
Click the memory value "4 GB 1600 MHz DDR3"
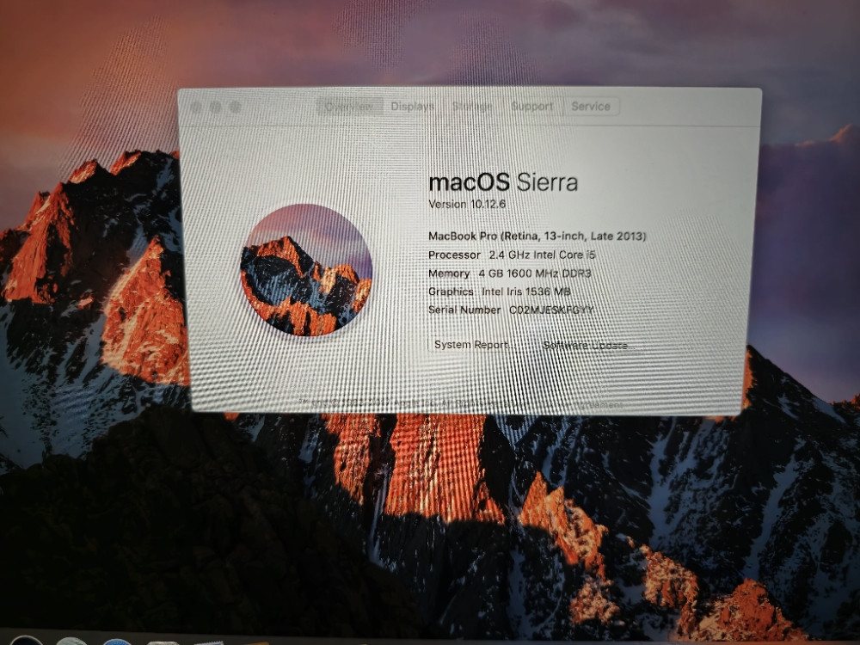click(535, 273)
